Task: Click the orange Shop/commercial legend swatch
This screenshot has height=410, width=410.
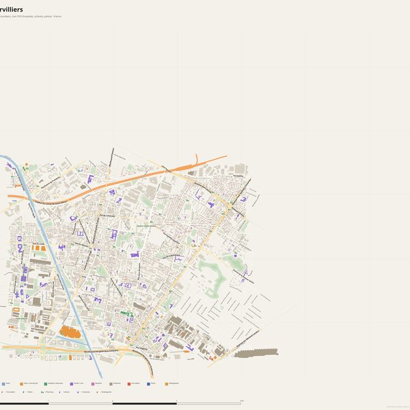Action: click(21, 384)
